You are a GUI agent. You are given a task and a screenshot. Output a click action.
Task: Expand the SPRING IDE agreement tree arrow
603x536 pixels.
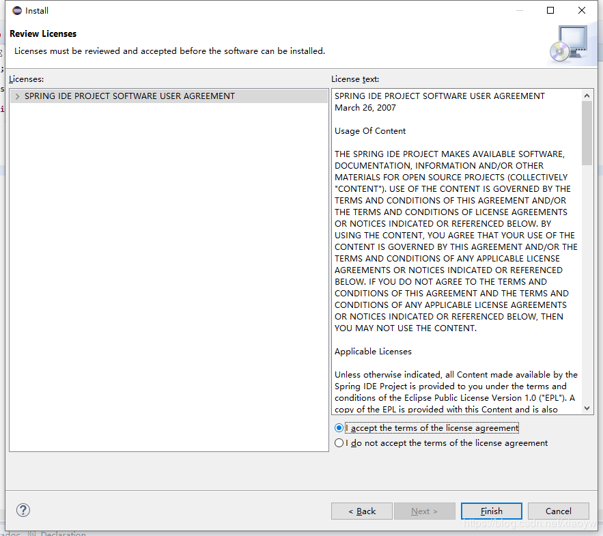pyautogui.click(x=17, y=96)
